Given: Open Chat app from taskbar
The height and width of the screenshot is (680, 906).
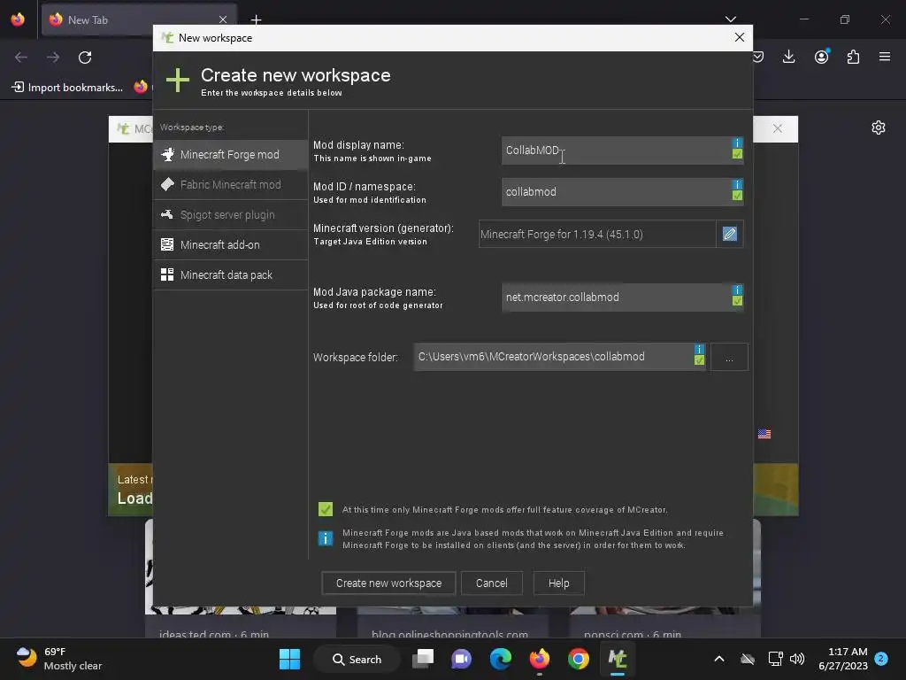Looking at the screenshot, I should click(461, 659).
